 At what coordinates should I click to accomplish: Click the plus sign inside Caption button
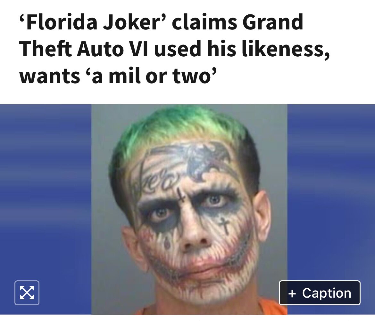292,293
